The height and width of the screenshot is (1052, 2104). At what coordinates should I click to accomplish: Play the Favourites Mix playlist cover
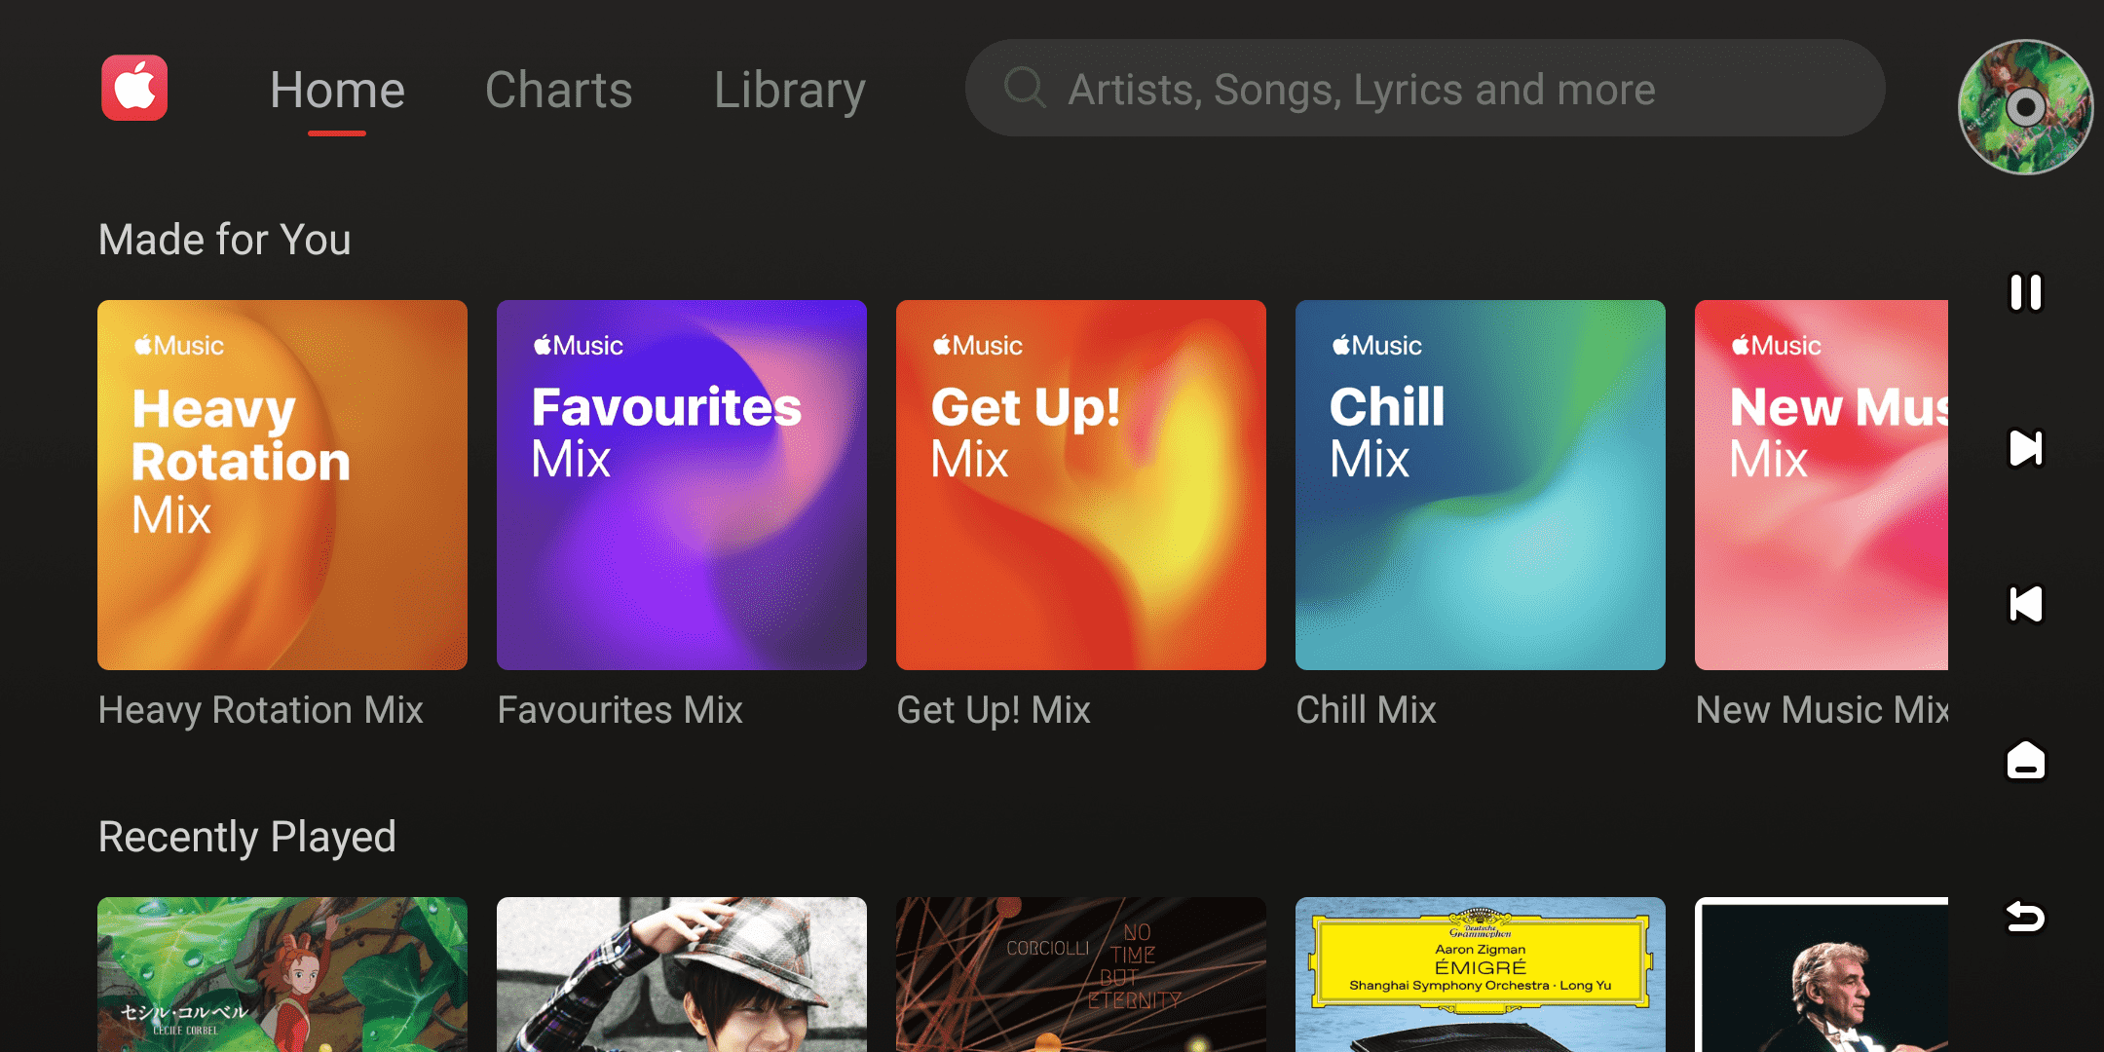[x=682, y=485]
